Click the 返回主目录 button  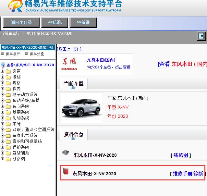pyautogui.click(x=21, y=23)
